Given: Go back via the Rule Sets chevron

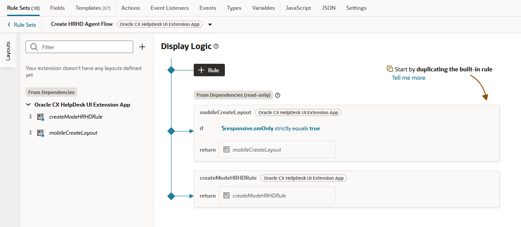Looking at the screenshot, I should pyautogui.click(x=9, y=25).
